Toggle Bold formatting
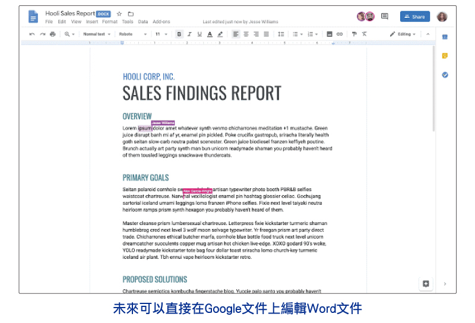This screenshot has height=323, width=475. (x=179, y=34)
